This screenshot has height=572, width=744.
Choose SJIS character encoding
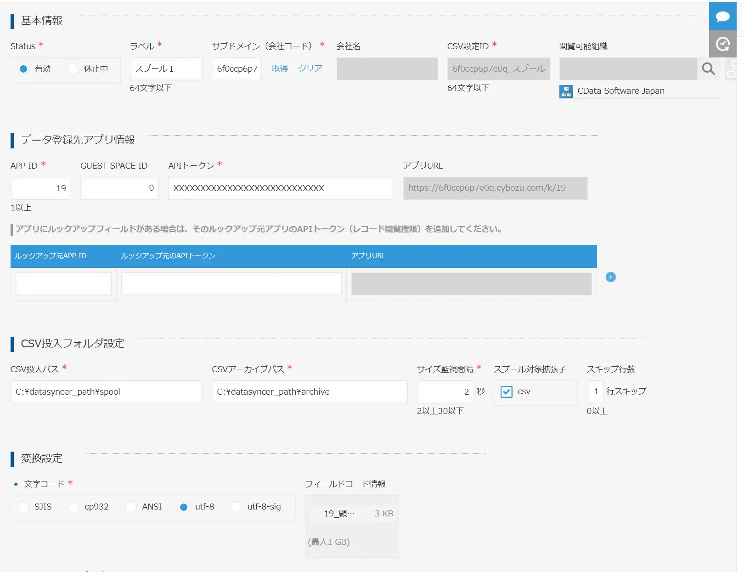[x=23, y=507]
